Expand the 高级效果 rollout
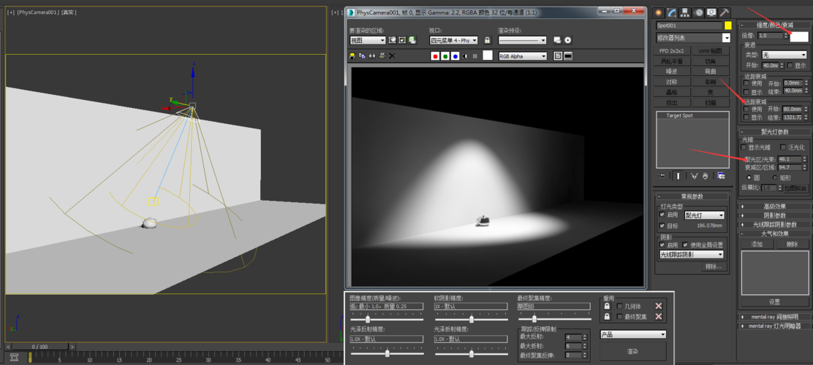The image size is (813, 365). point(774,206)
